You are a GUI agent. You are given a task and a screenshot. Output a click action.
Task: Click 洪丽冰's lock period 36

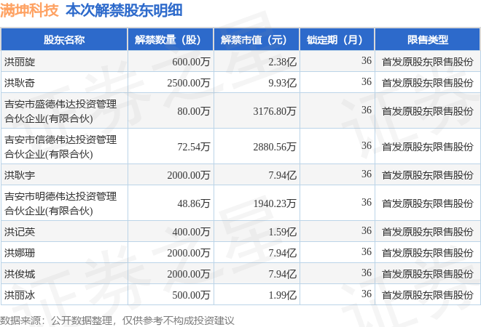tap(367, 294)
